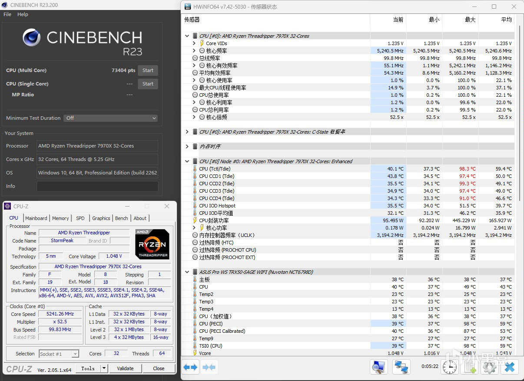Image resolution: width=524 pixels, height=381 pixels.
Task: Start logging with the sheet plus icon
Action: (x=470, y=368)
